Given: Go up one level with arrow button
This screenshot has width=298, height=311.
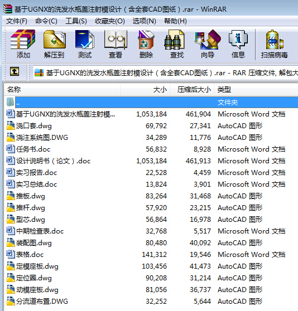Looking at the screenshot, I should click(15, 71).
